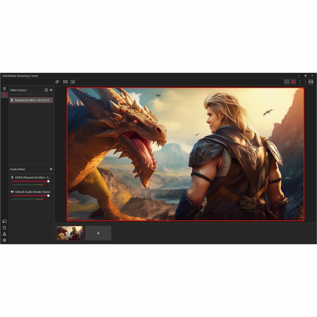This screenshot has height=317, width=317.
Task: Select the StreamLine Mini+ GC311G2 video source
Action: point(31,100)
